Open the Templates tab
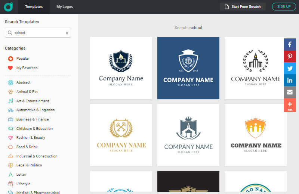Viewport: 299px width, 194px height. click(x=34, y=7)
